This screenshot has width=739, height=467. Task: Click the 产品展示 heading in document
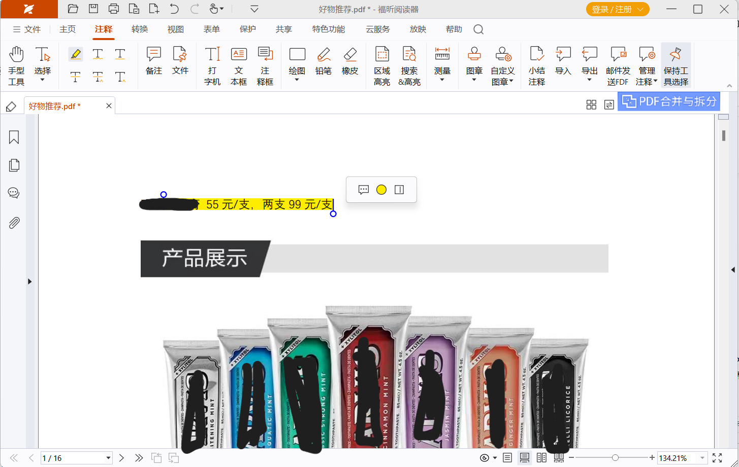click(x=205, y=258)
